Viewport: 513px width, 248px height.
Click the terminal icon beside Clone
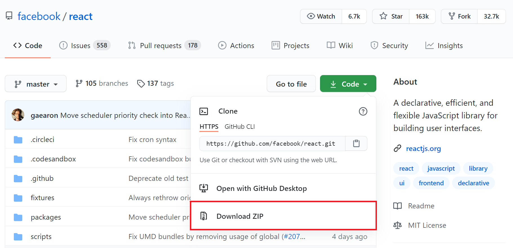pyautogui.click(x=204, y=111)
